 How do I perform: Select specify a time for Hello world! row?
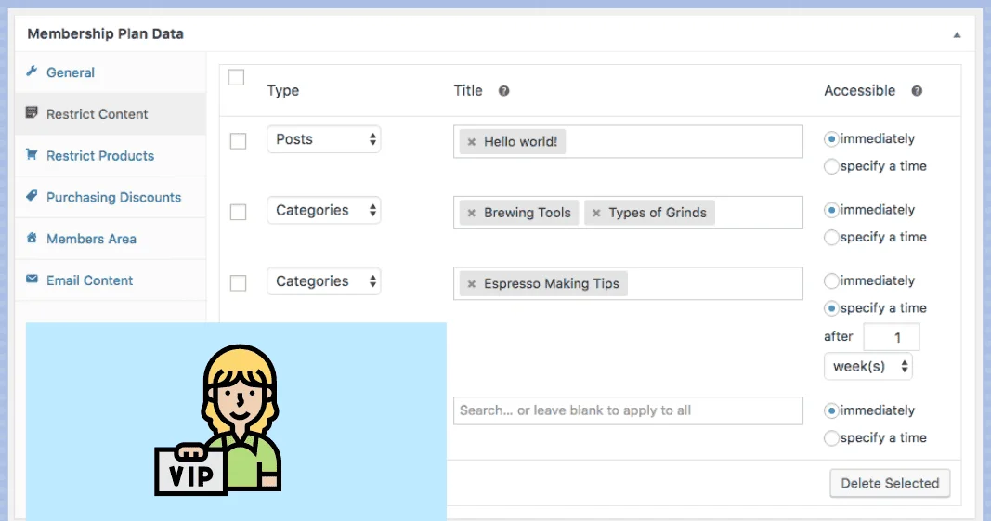point(832,166)
